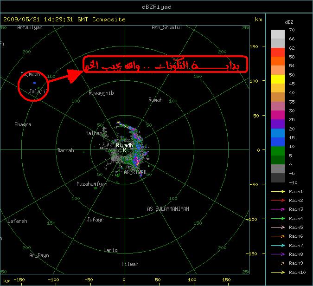Click the 100 mark on bottom km axis
Image resolution: width=313 pixels, height=286 pixels.
pos(192,280)
